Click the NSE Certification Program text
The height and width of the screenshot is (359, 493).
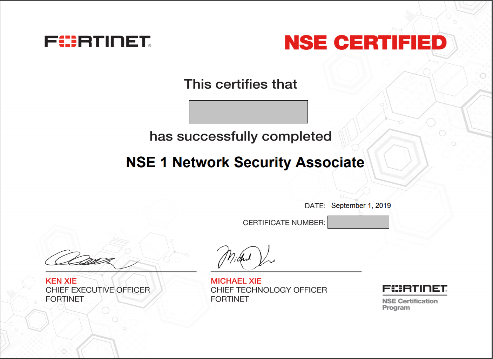(x=410, y=304)
